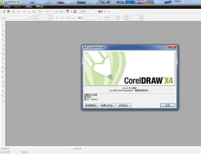
Task: Click the 系统信息 button in About dialog
Action: [92, 105]
